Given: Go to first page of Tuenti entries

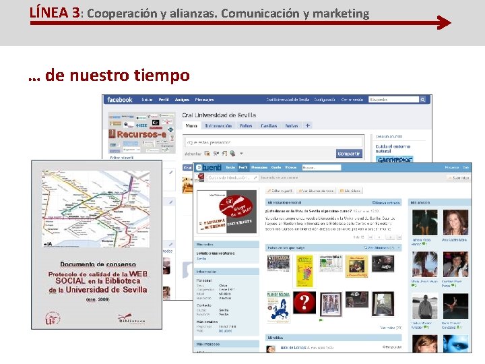Looking at the screenshot, I should (x=370, y=237).
